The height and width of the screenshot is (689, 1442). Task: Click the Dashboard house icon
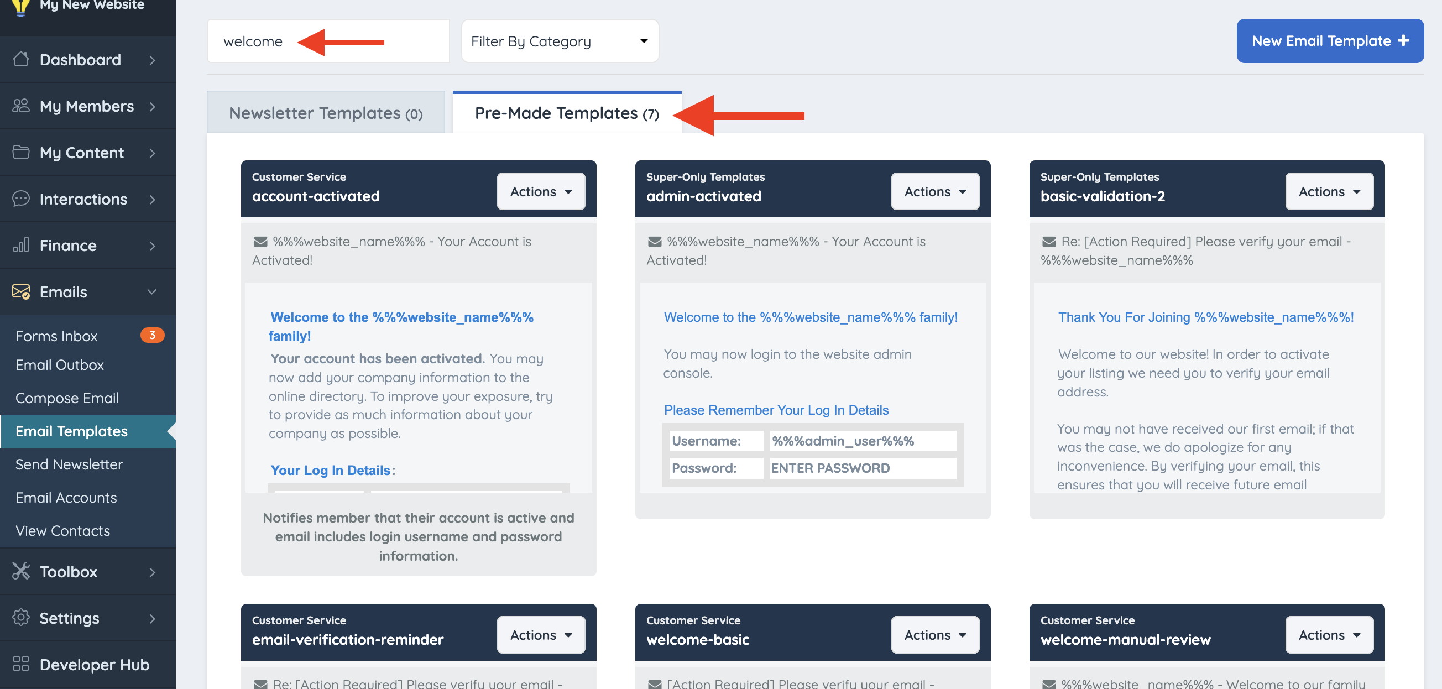21,59
